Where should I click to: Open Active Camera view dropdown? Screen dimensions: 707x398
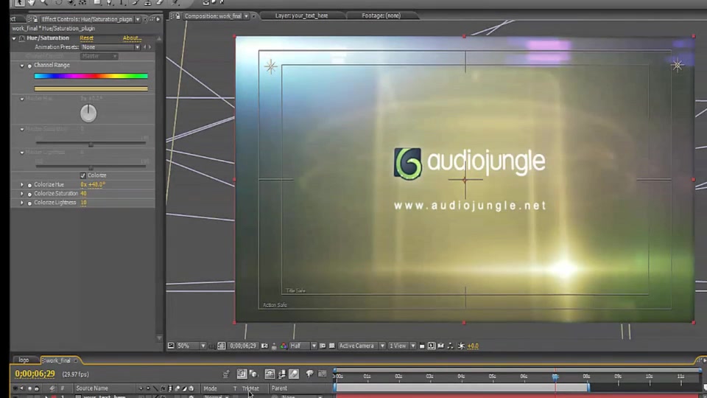tap(361, 346)
